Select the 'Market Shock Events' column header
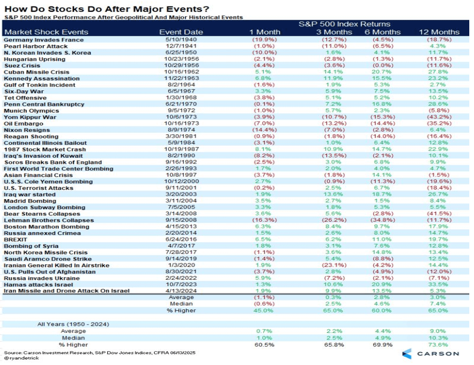Viewport: 474px width, 365px height. 46,32
